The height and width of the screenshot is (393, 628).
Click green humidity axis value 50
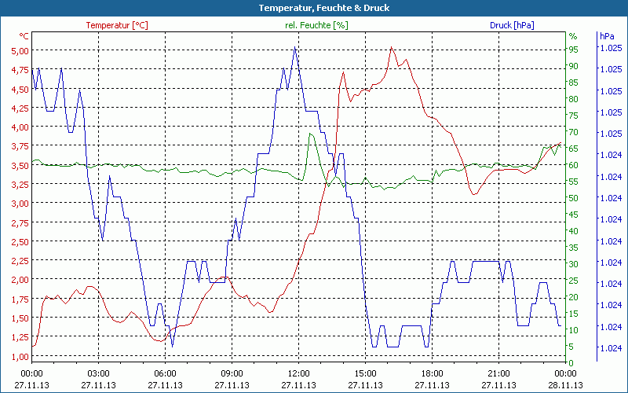pos(574,198)
